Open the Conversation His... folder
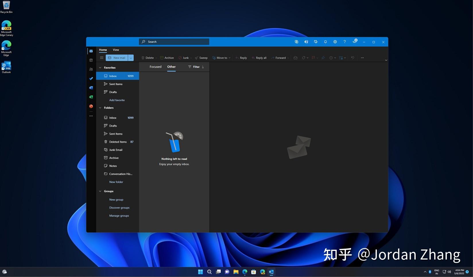The image size is (473, 277). 118,174
